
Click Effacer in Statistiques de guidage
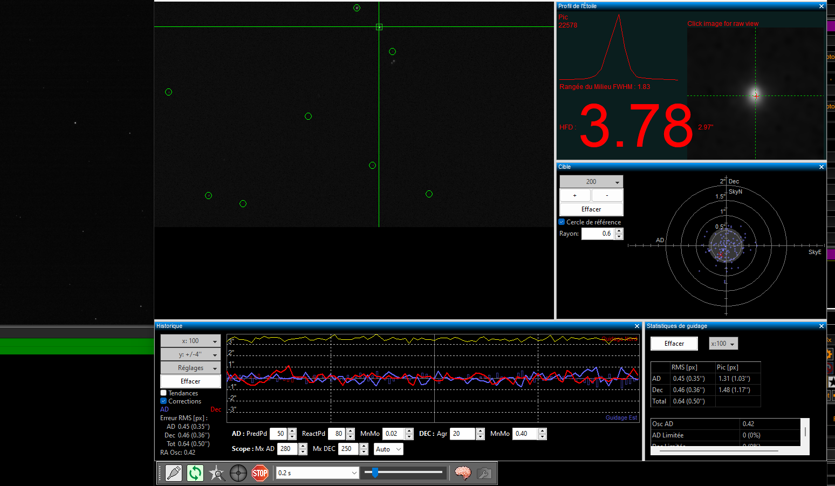point(674,344)
